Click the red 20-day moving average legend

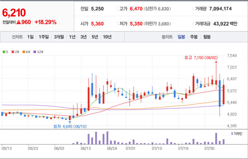tap(15, 52)
